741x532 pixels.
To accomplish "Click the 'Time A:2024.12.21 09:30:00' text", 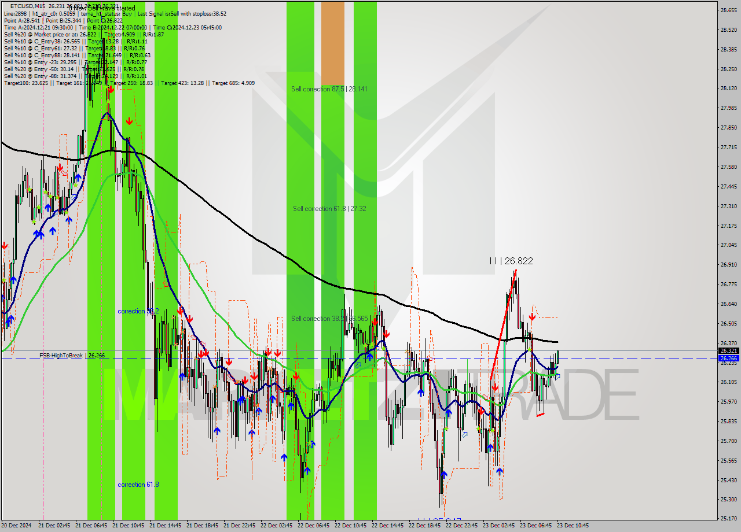I will 38,27.
